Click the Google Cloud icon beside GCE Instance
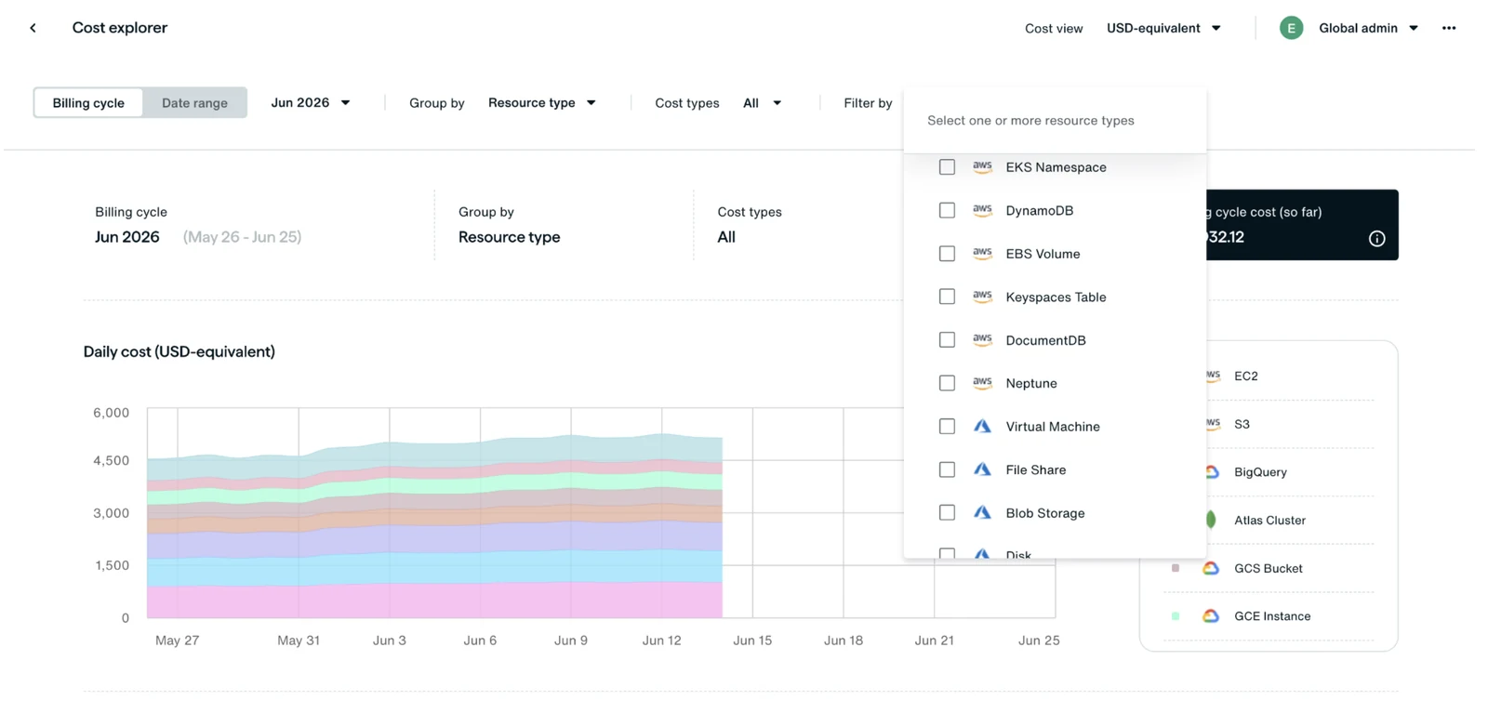 click(1211, 616)
